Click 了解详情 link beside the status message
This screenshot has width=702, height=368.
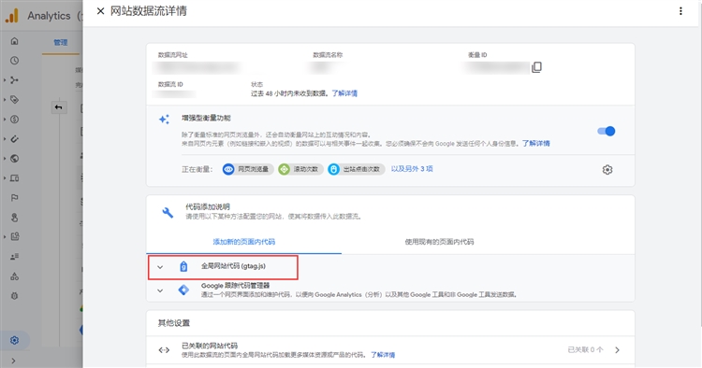pos(344,93)
